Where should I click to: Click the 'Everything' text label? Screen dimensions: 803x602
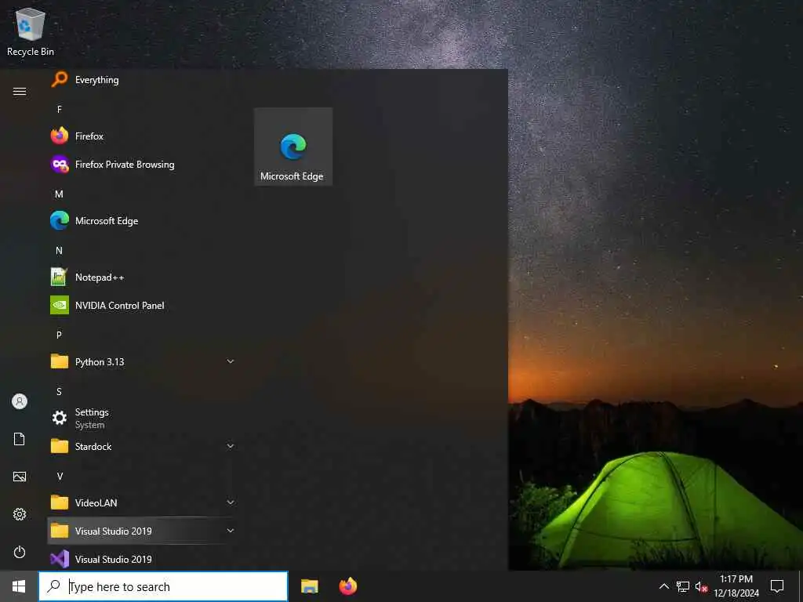tap(96, 80)
